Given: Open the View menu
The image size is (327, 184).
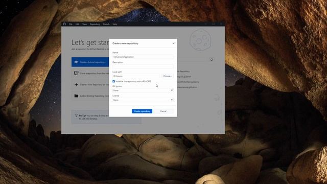Looking at the screenshot, I should 84,24.
